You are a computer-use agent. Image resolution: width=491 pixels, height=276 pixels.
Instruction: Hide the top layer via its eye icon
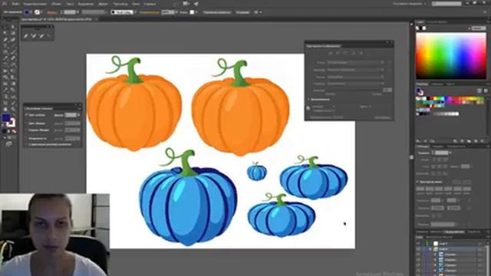tap(418, 244)
